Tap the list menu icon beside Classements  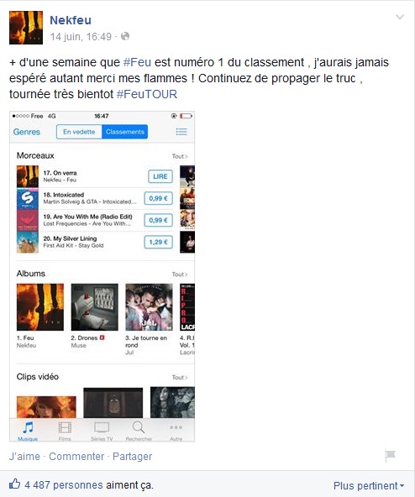181,132
